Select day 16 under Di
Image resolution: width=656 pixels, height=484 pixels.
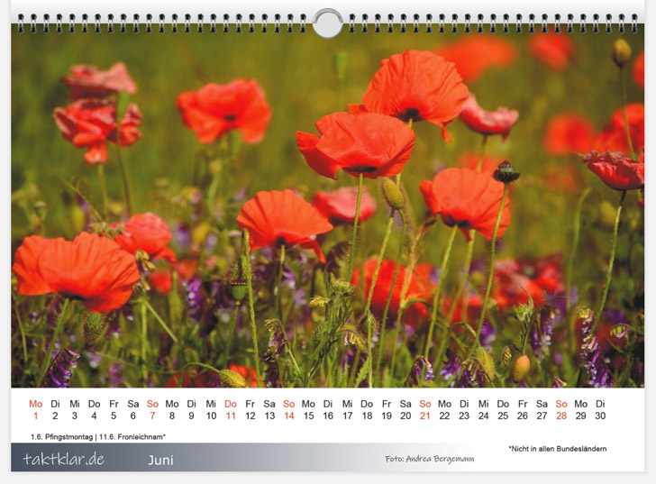coord(328,416)
